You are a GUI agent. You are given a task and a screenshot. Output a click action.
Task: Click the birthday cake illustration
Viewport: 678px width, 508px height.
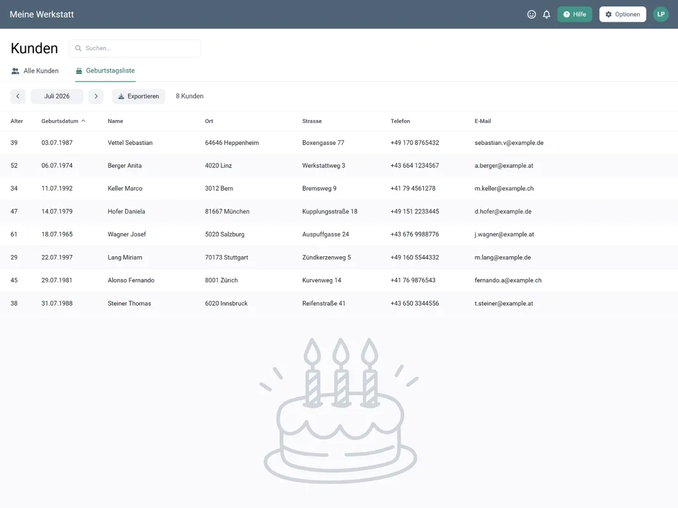(340, 410)
